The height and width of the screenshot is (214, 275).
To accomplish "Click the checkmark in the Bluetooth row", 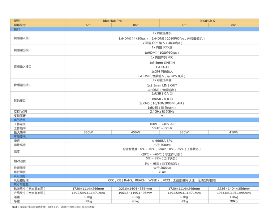I will click(x=162, y=116).
